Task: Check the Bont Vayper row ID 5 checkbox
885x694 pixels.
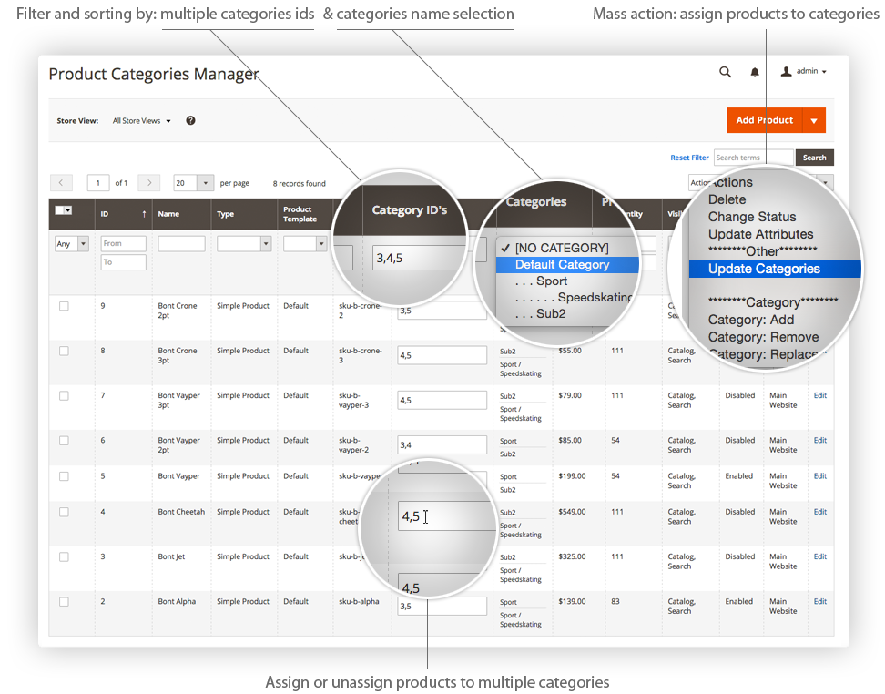Action: tap(64, 476)
